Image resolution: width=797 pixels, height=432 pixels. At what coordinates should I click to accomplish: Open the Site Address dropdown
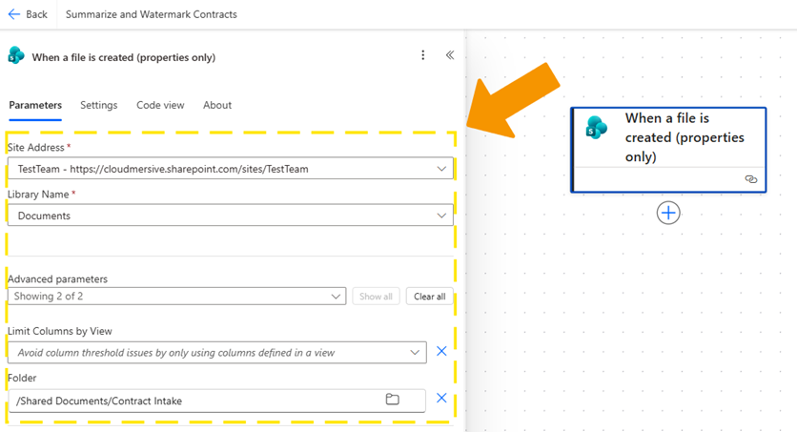point(231,168)
